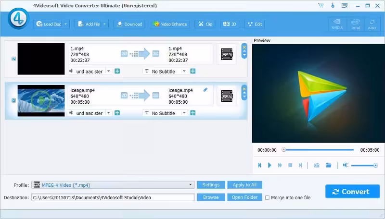Open the Video Enhance tool
This screenshot has height=219, width=385.
point(170,24)
